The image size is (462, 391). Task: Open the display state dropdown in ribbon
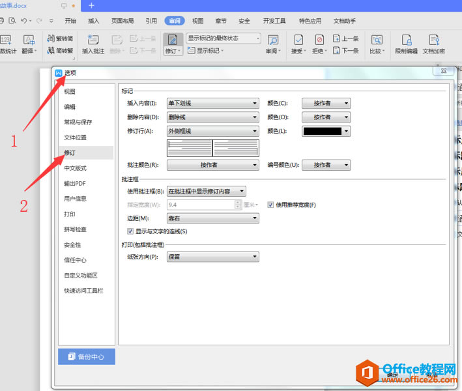(x=224, y=38)
